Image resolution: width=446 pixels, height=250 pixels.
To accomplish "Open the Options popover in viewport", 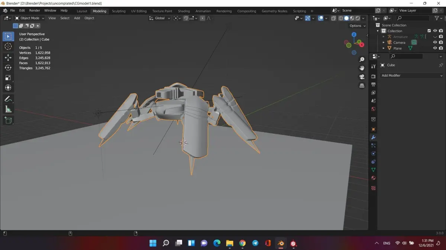I will point(358,26).
